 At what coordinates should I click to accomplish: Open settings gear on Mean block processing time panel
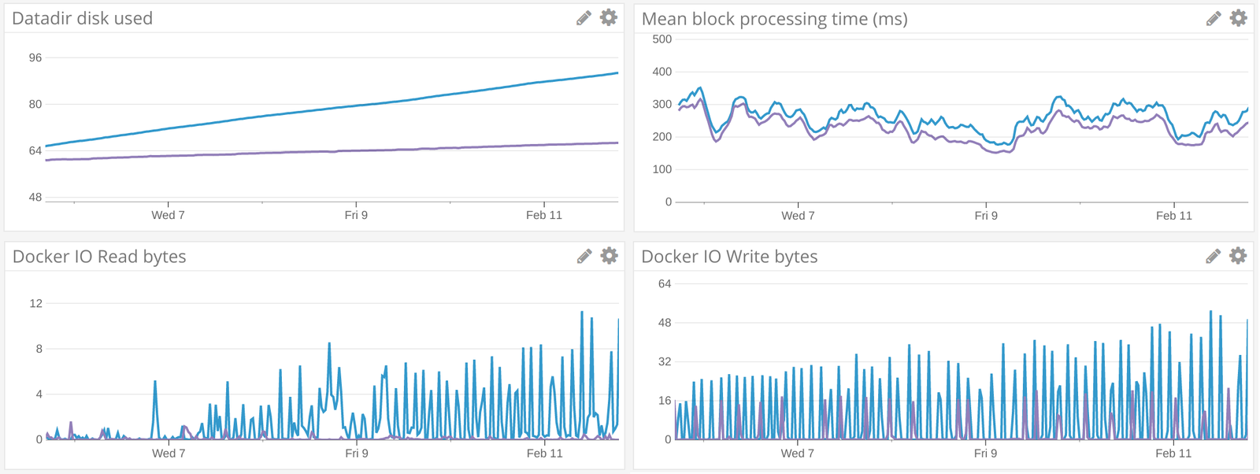coord(1237,17)
